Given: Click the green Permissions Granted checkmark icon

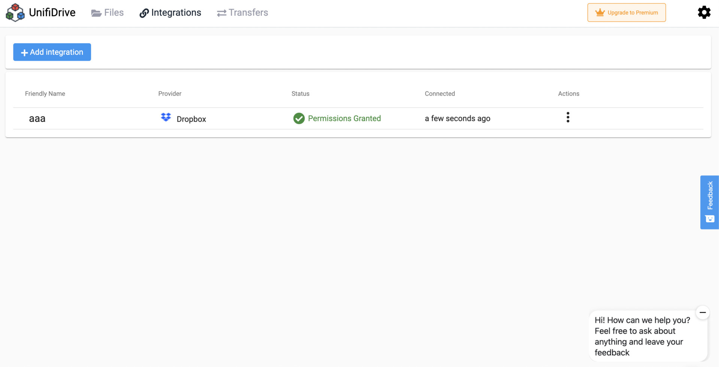Looking at the screenshot, I should tap(299, 118).
